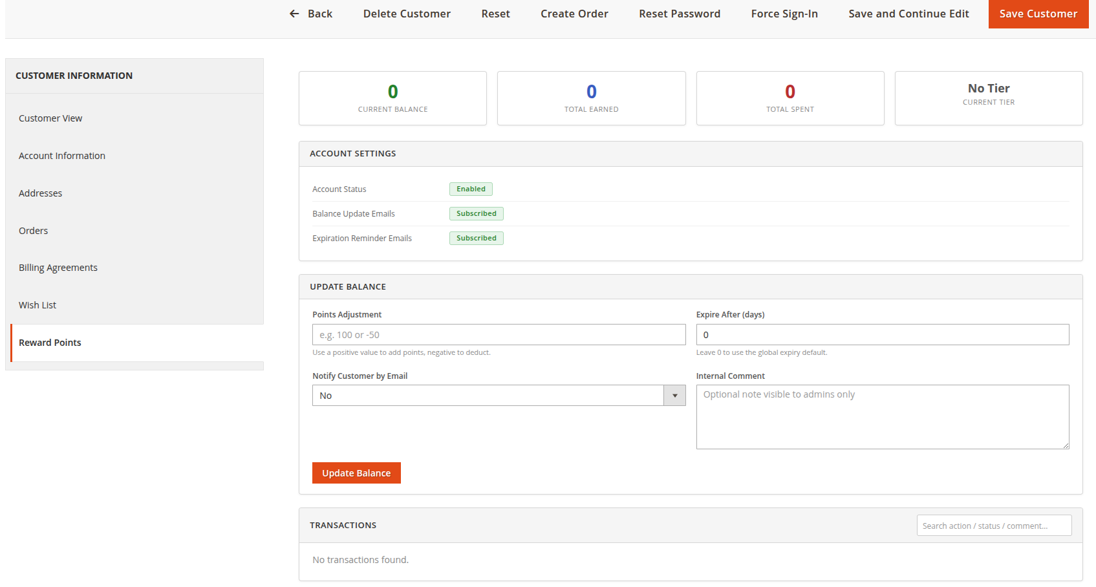
Task: Click the Back arrow icon
Action: 294,14
